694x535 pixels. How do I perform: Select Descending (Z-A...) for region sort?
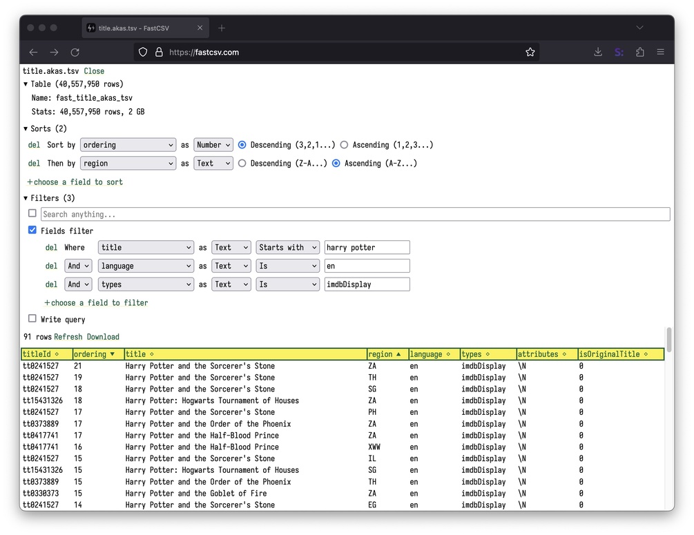pyautogui.click(x=242, y=164)
